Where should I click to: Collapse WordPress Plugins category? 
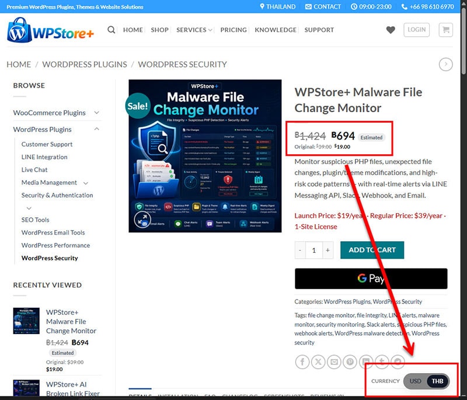click(x=96, y=129)
